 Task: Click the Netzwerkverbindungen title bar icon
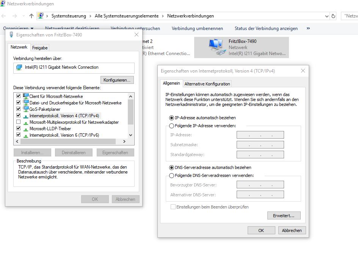coord(3,3)
